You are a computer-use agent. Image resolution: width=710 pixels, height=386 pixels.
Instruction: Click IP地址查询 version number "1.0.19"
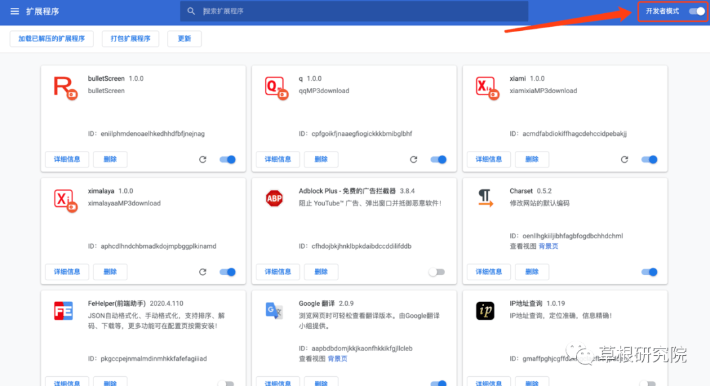point(556,304)
